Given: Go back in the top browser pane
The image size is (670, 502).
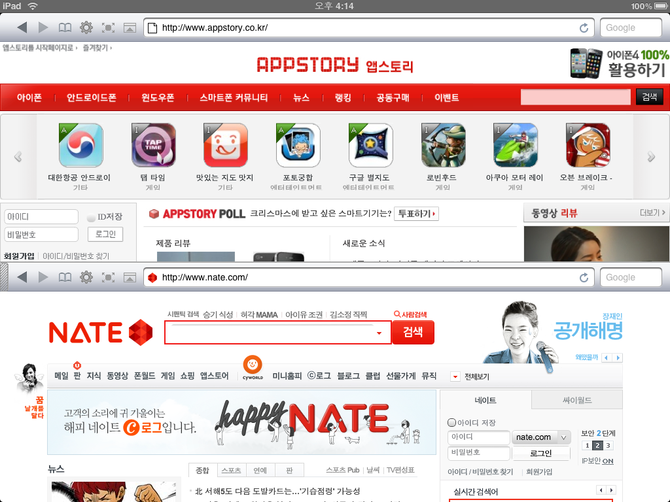Looking at the screenshot, I should [x=22, y=27].
